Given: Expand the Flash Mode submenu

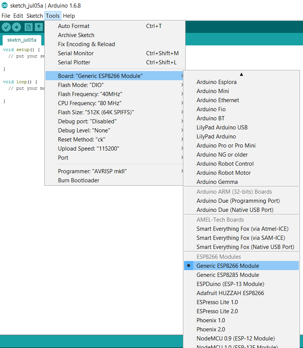Looking at the screenshot, I should click(x=115, y=85).
